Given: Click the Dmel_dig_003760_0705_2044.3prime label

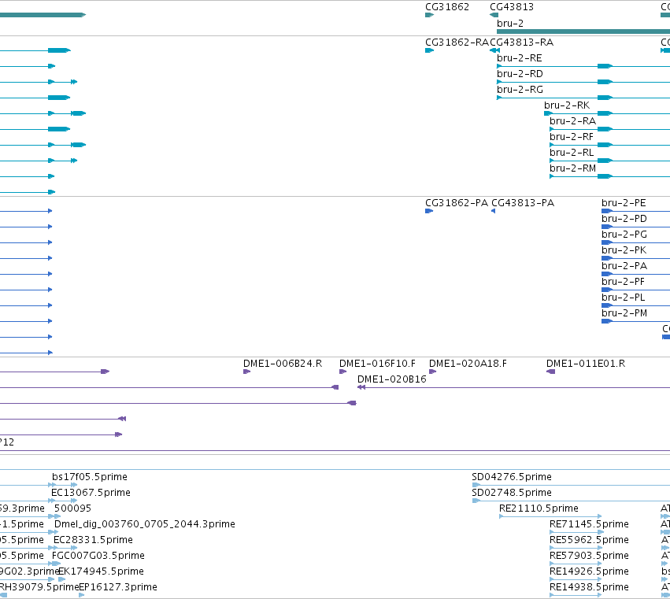Looking at the screenshot, I should pos(144,524).
